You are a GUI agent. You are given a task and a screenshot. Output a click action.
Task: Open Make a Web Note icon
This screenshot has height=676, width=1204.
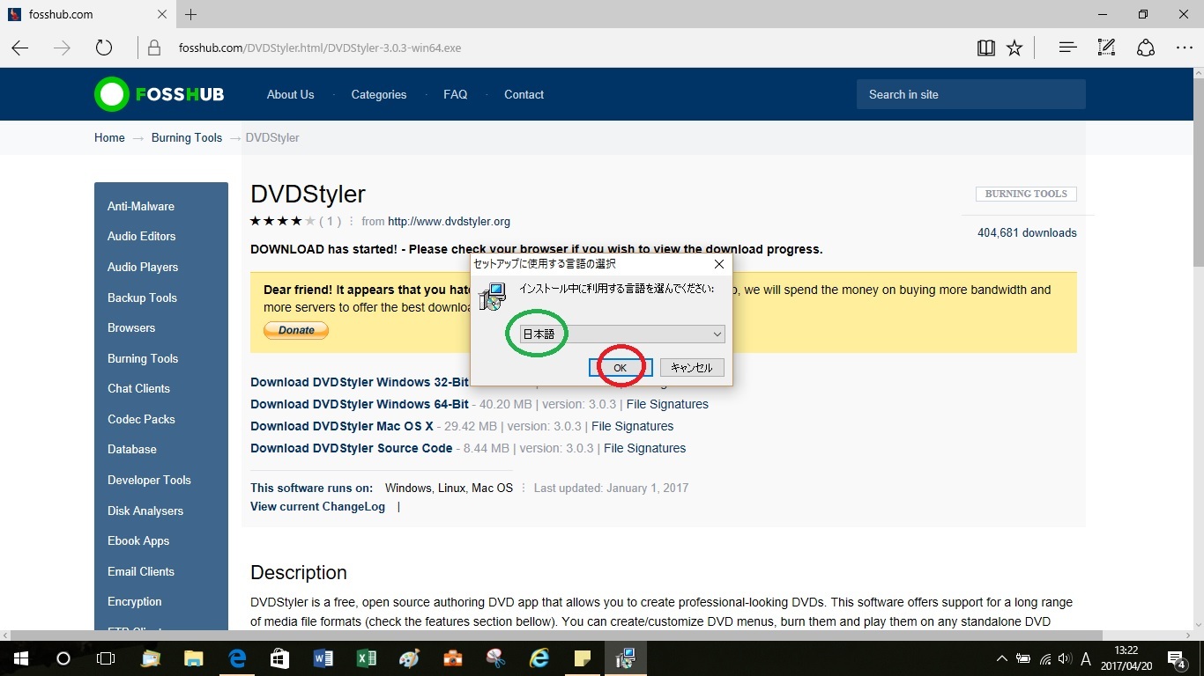(x=1106, y=48)
